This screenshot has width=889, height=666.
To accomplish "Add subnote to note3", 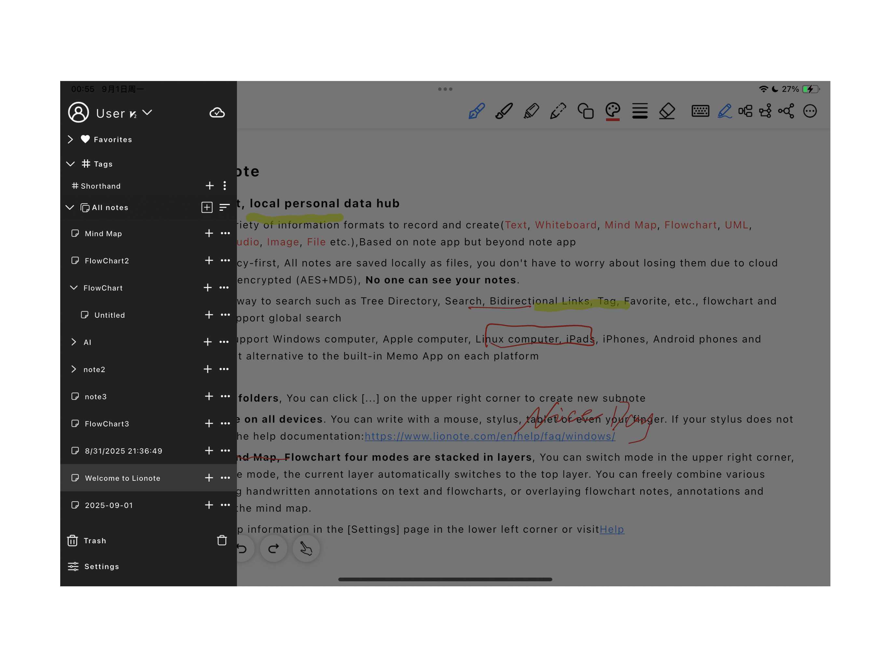I will pyautogui.click(x=209, y=396).
